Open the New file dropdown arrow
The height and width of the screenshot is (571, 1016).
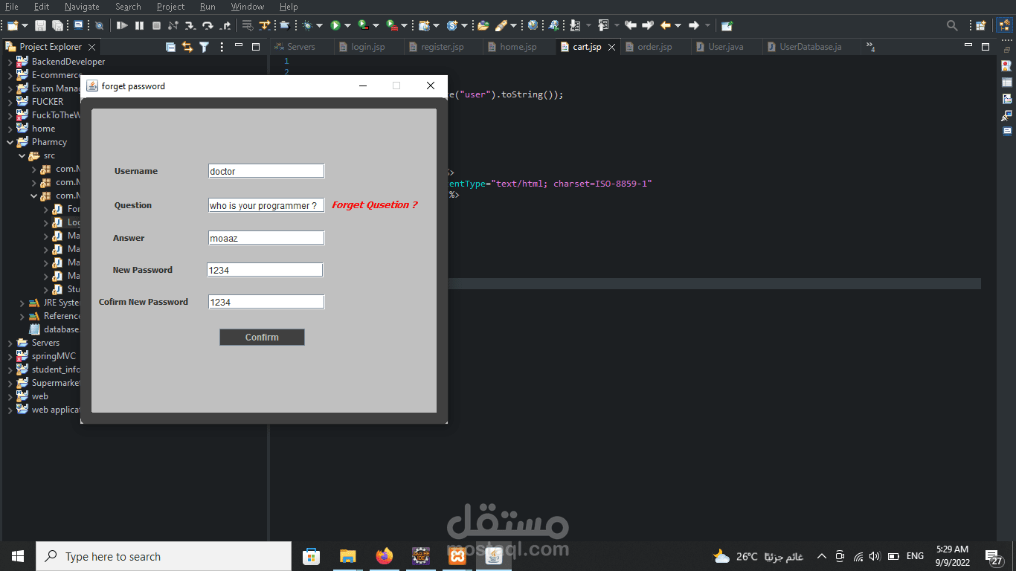coord(25,26)
